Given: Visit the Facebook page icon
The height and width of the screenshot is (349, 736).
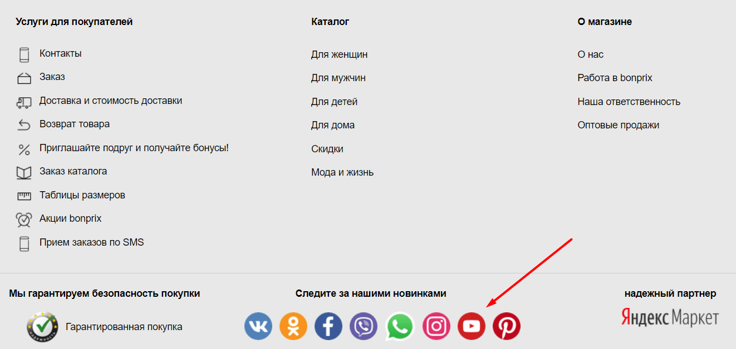Looking at the screenshot, I should 328,326.
